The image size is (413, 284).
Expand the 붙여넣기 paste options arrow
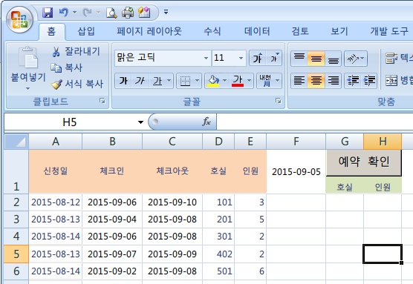click(x=28, y=89)
